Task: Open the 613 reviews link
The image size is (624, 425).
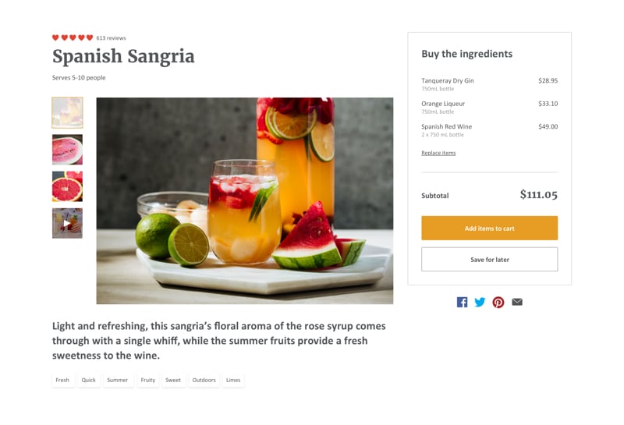Action: [111, 37]
